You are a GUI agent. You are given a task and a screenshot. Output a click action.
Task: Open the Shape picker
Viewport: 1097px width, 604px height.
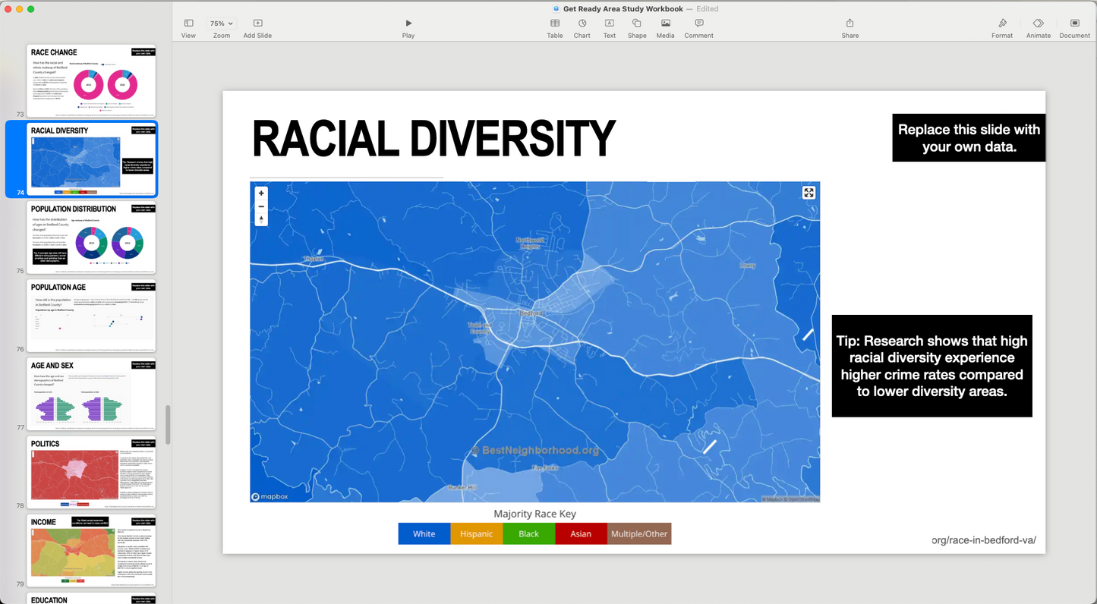click(x=637, y=28)
